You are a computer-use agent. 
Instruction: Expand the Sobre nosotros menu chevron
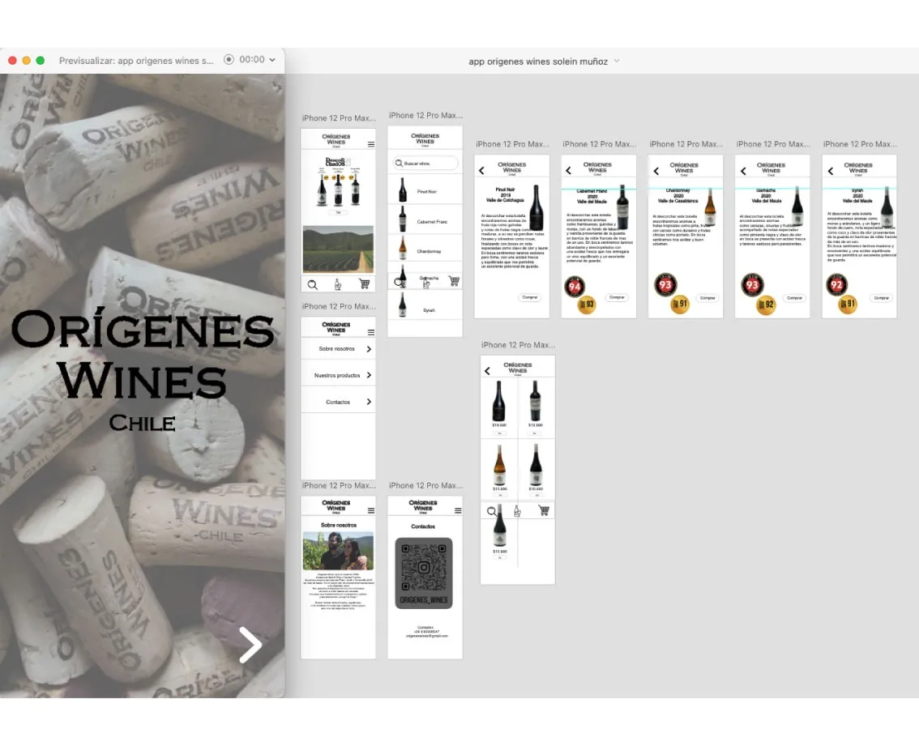[x=369, y=349]
